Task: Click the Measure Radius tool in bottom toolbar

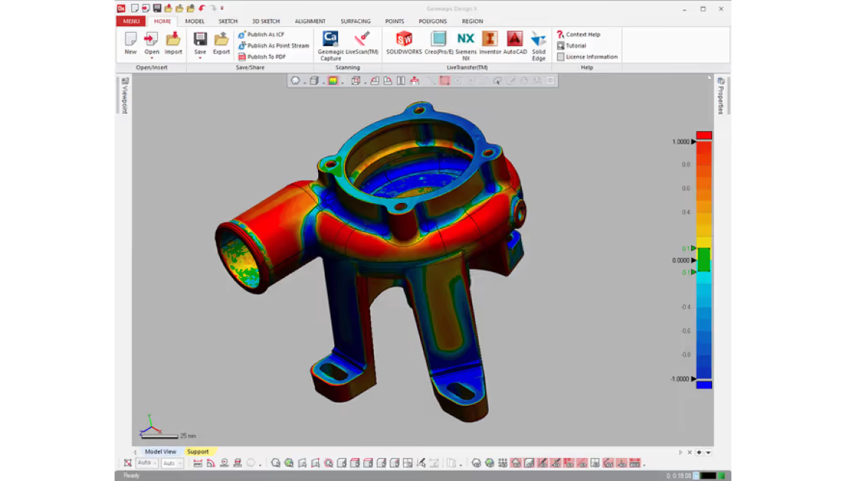Action: pos(224,463)
